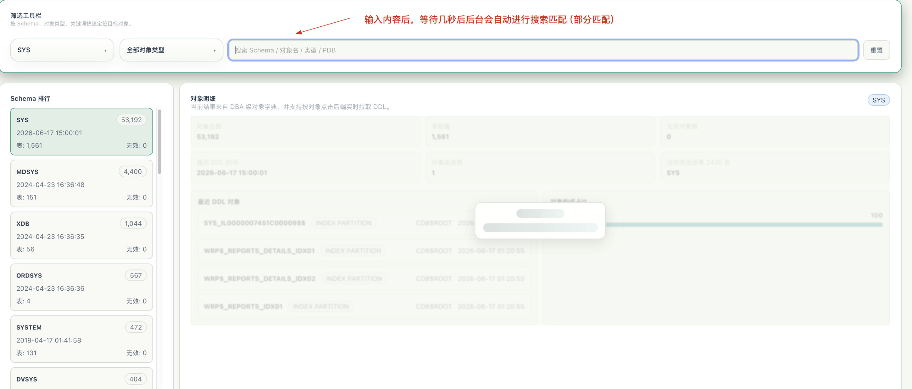Open the WRP$_REPORTS_DETAILS_IDX01 object row

364,251
